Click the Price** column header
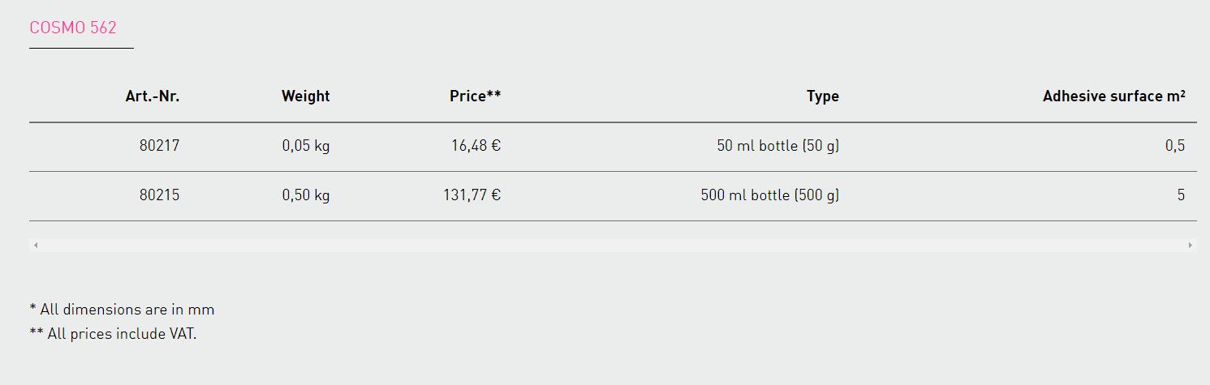The height and width of the screenshot is (385, 1210). point(476,96)
